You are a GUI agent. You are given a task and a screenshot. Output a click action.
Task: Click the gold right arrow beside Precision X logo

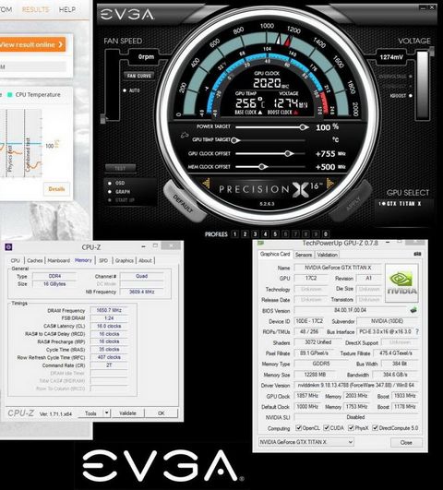pos(329,183)
